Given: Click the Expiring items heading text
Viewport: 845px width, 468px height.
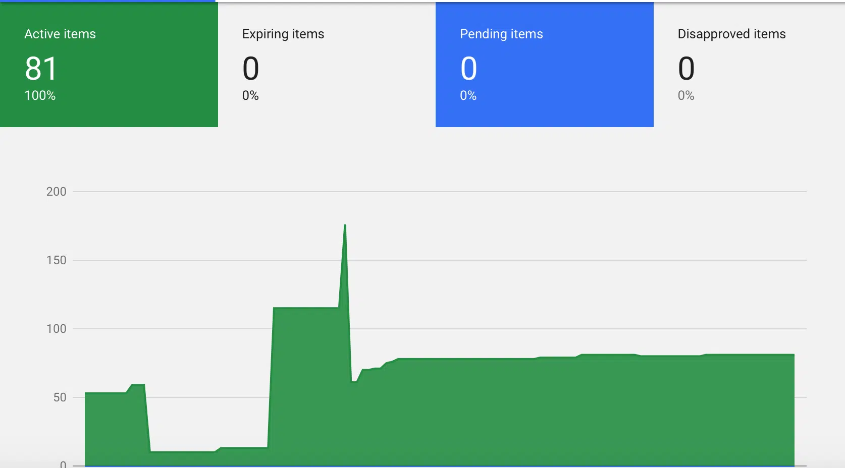Looking at the screenshot, I should pyautogui.click(x=283, y=34).
